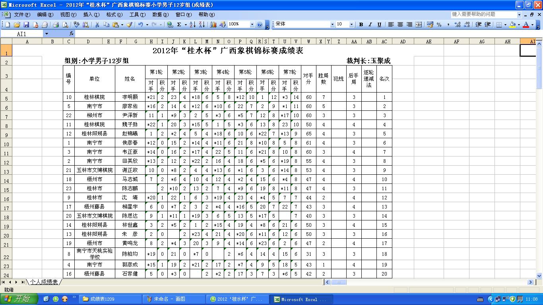
Task: Sort ascending A to Z
Action: pos(192,24)
